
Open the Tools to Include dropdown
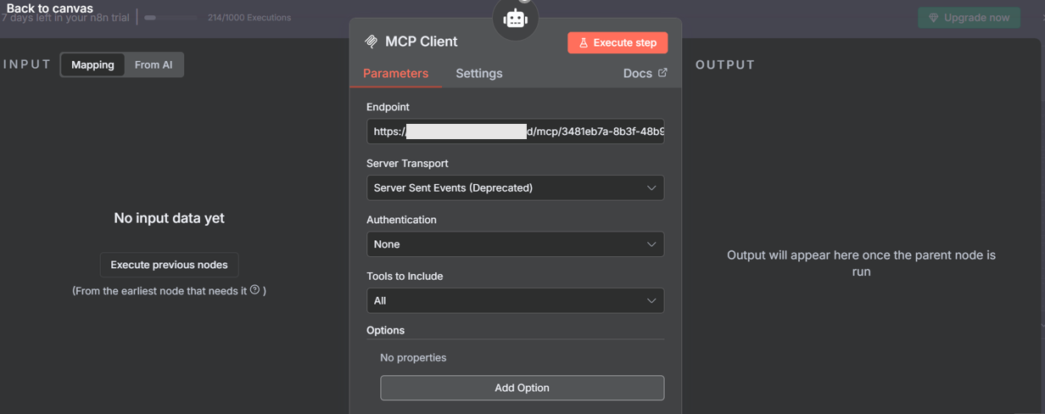515,300
